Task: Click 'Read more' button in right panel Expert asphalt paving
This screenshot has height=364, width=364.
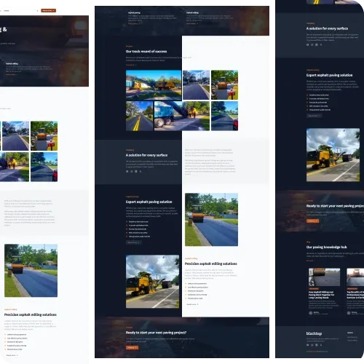Action: (314, 116)
